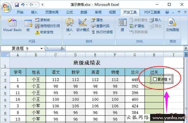
Task: Select column H header
Action: click(154, 55)
